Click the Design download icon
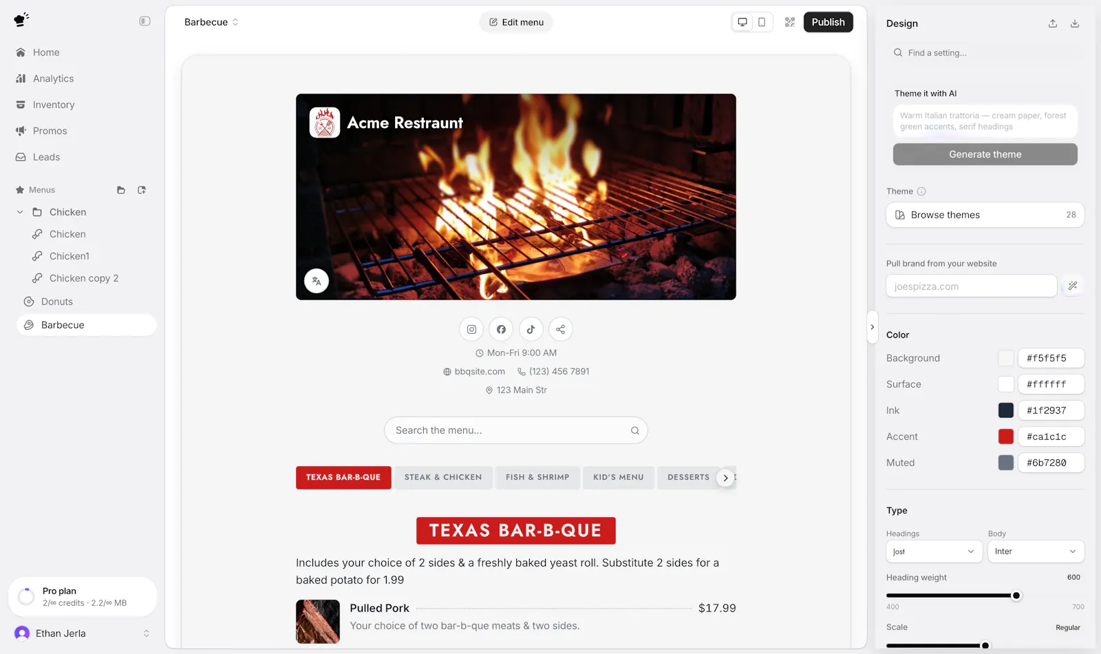 click(x=1075, y=23)
